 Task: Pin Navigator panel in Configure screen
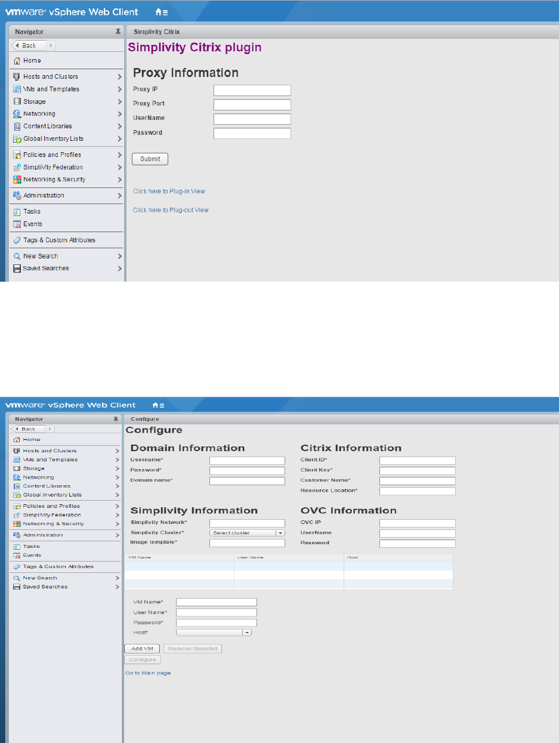116,419
